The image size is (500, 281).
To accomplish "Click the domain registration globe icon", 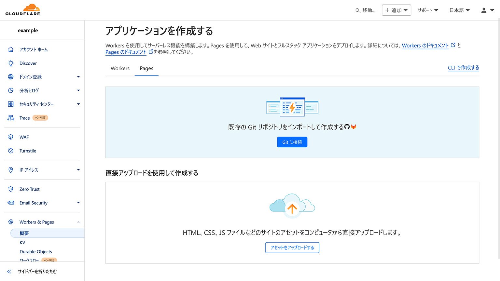I will [11, 77].
